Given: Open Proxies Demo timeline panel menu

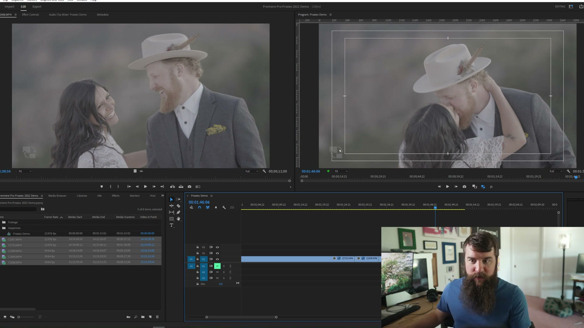Looking at the screenshot, I should [211, 196].
